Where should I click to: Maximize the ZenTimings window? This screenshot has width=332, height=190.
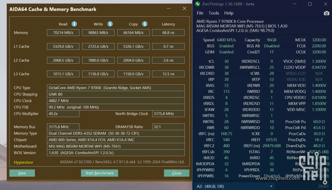coord(310,4)
